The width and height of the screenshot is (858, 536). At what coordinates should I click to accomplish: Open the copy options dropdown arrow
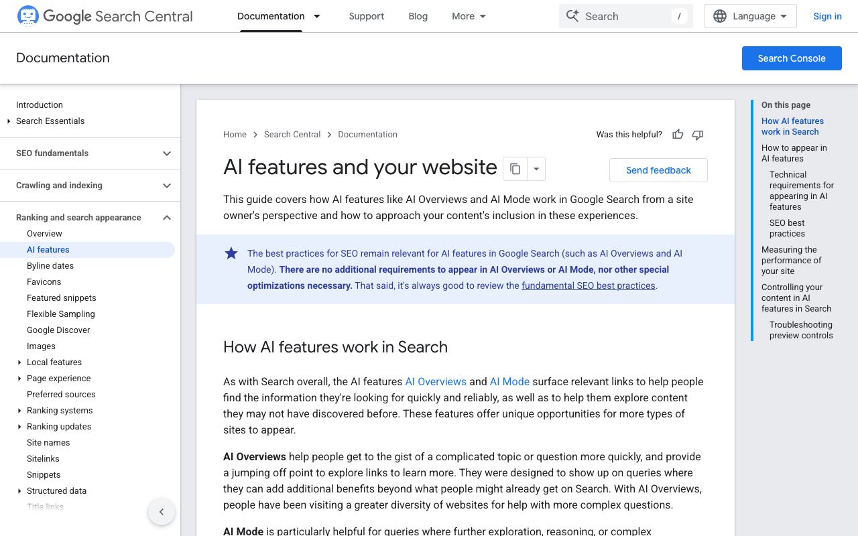click(536, 169)
